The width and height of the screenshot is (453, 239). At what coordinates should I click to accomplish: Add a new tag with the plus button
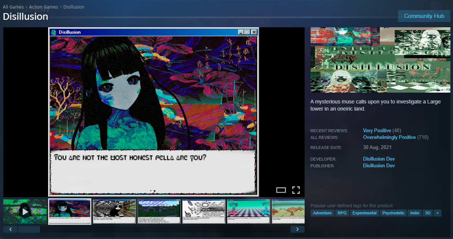pyautogui.click(x=437, y=213)
